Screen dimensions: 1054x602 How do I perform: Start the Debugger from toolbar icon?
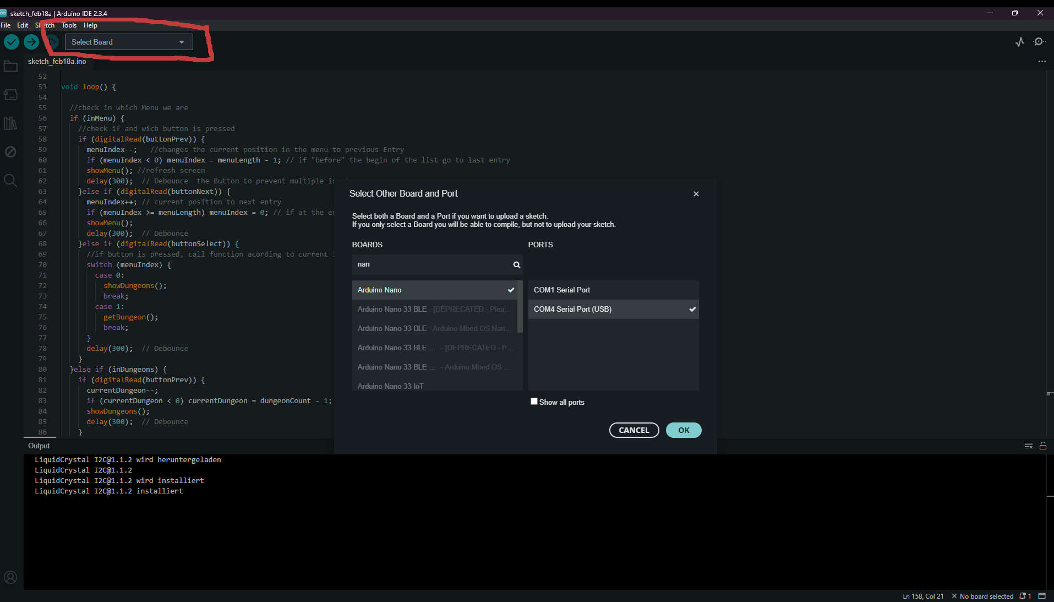(52, 42)
